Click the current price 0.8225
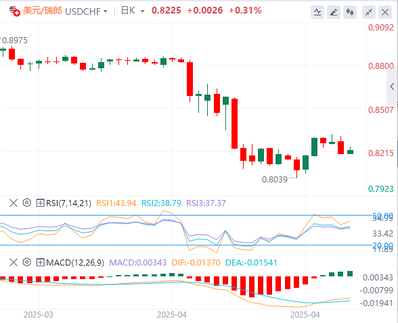This screenshot has width=398, height=323. click(x=167, y=11)
